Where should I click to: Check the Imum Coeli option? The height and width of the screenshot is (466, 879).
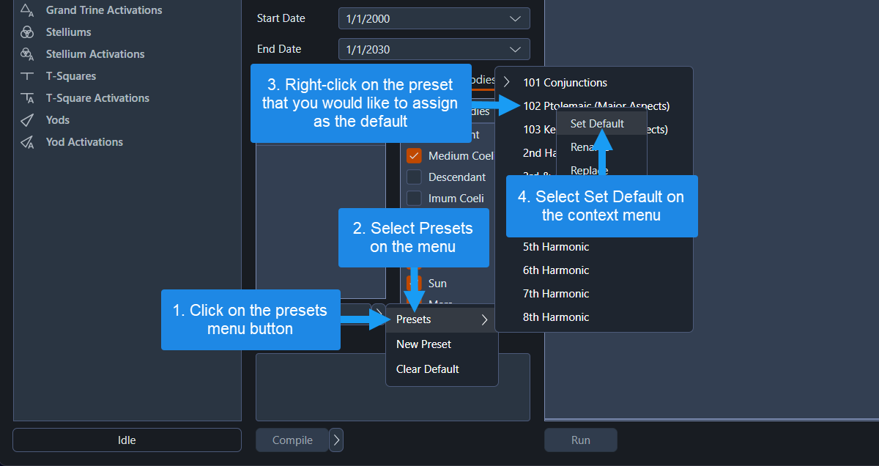[x=414, y=198]
